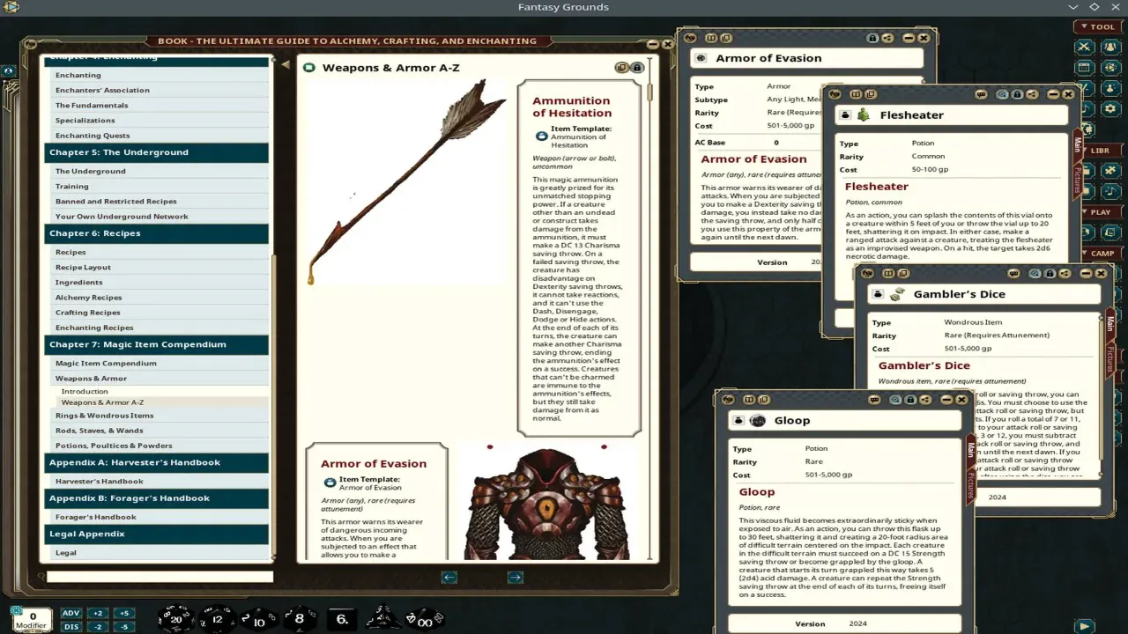Image resolution: width=1128 pixels, height=634 pixels.
Task: Click the potion type icon beside the Gloop title
Action: click(738, 420)
